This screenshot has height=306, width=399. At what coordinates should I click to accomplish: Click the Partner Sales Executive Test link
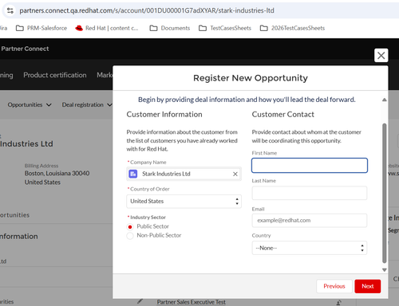click(x=192, y=302)
